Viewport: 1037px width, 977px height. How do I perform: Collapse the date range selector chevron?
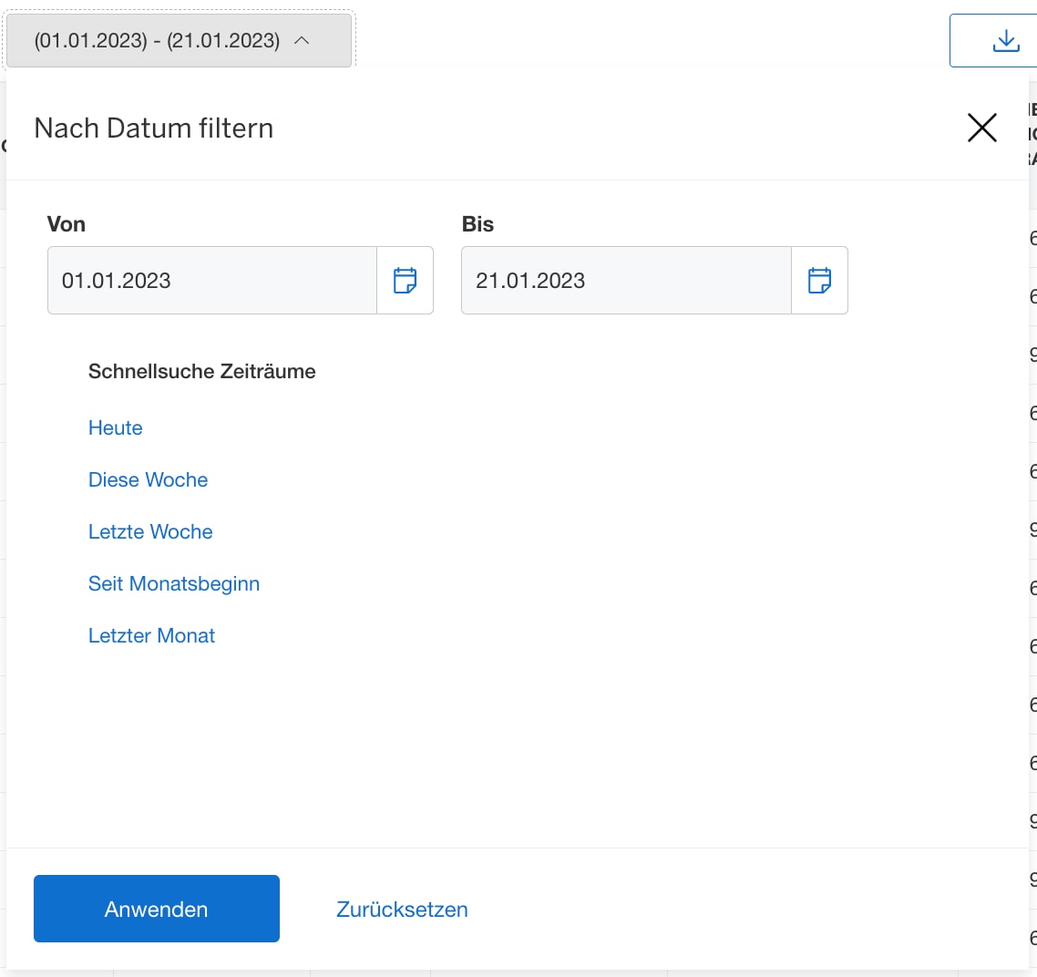point(303,39)
